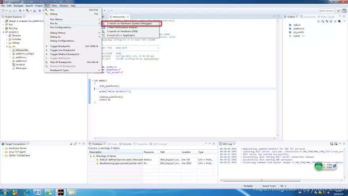Screen dimensions: 348x196
Task: Click SDK icon in Windows taskbar
Action: click(x=61, y=192)
